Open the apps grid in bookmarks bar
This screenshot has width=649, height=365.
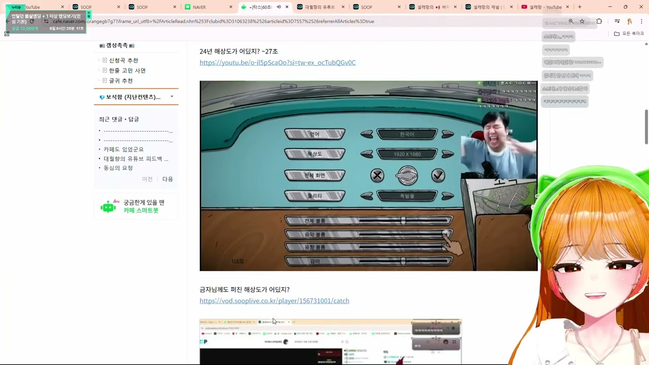point(7,33)
